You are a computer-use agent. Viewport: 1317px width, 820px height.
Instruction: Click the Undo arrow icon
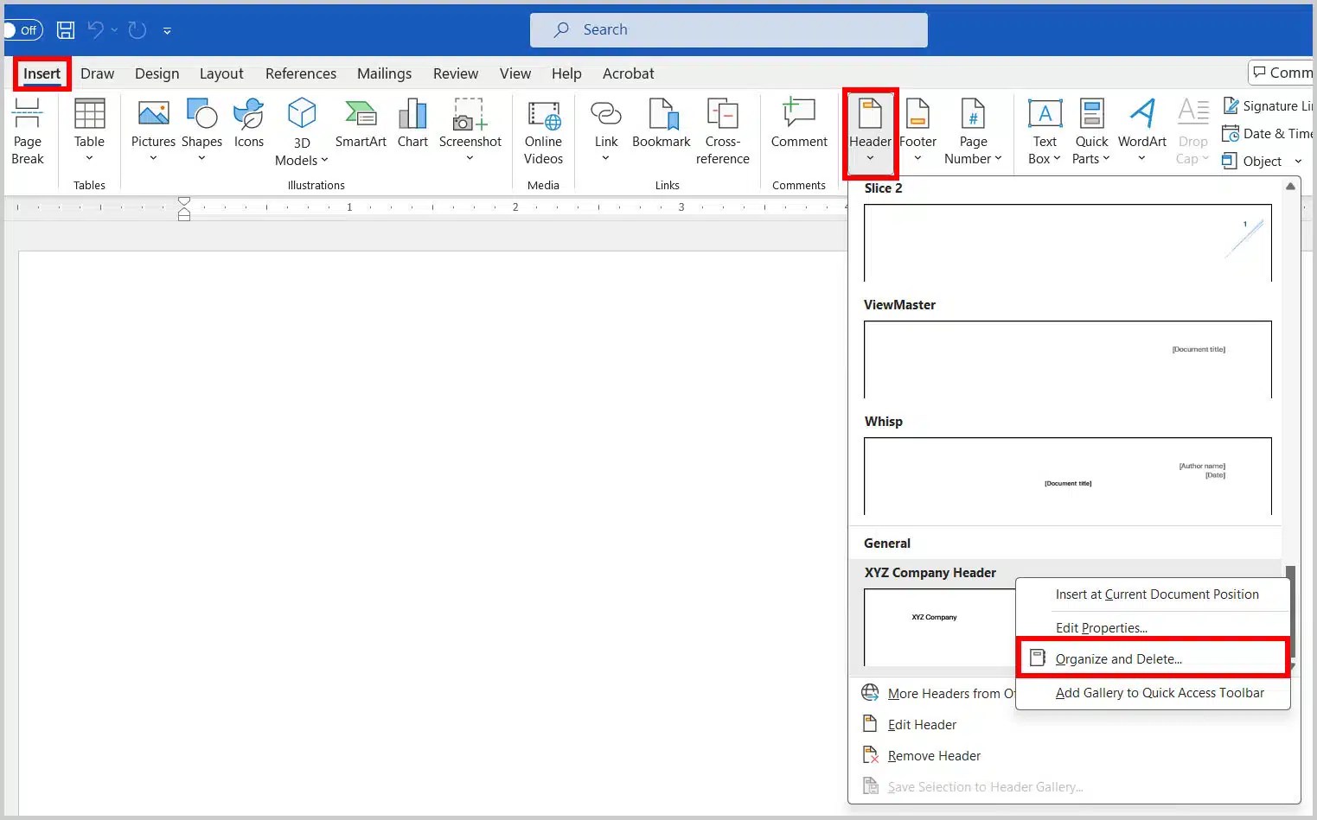point(95,30)
